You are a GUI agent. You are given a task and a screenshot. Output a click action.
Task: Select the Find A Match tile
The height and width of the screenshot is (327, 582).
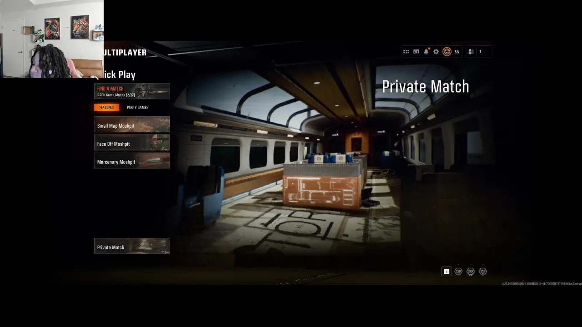(x=132, y=91)
